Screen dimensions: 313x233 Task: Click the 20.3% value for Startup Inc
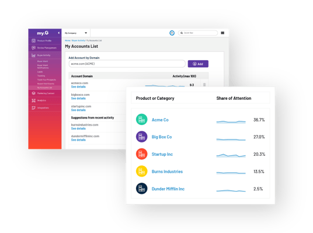tap(259, 154)
